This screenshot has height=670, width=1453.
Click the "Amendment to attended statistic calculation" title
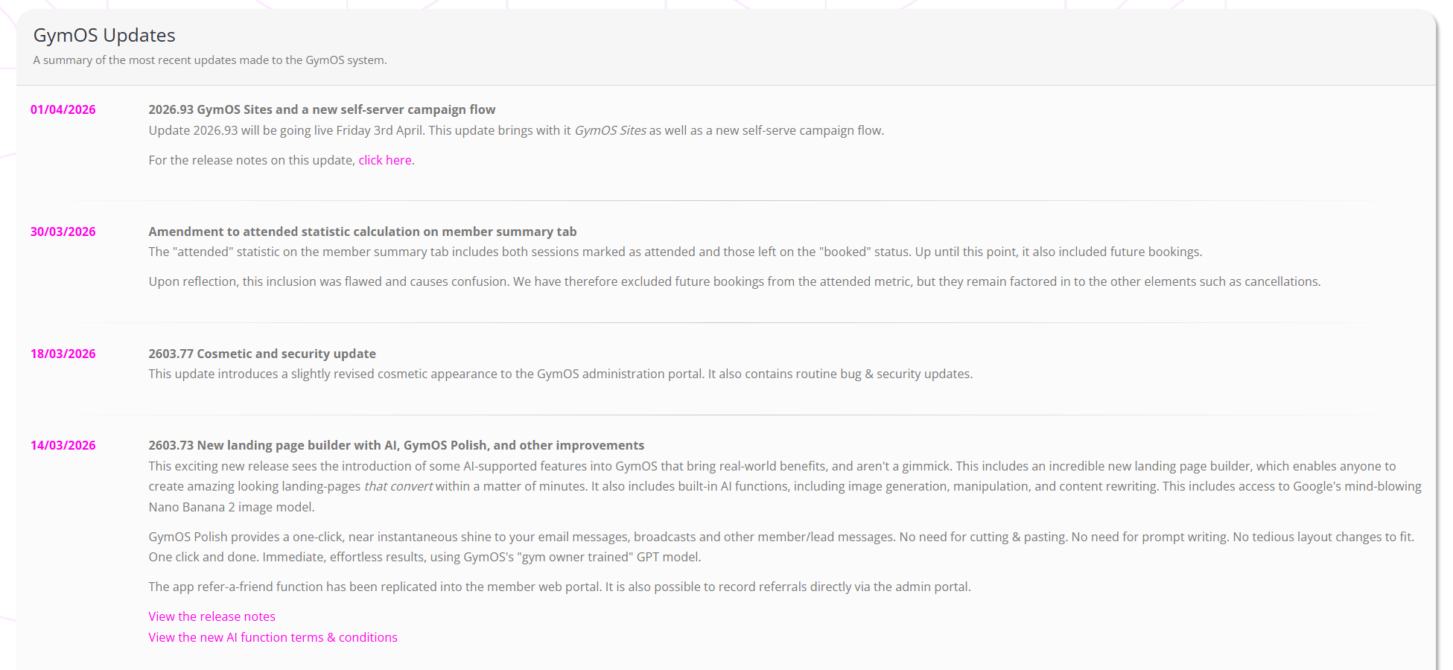click(x=362, y=232)
